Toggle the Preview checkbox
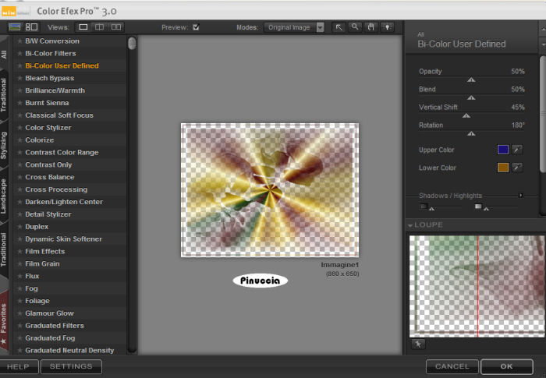This screenshot has width=546, height=378. (x=196, y=27)
